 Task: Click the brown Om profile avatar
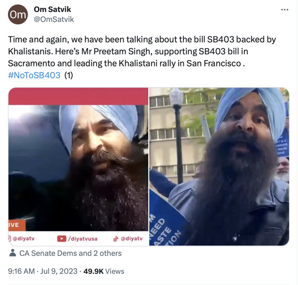point(18,14)
